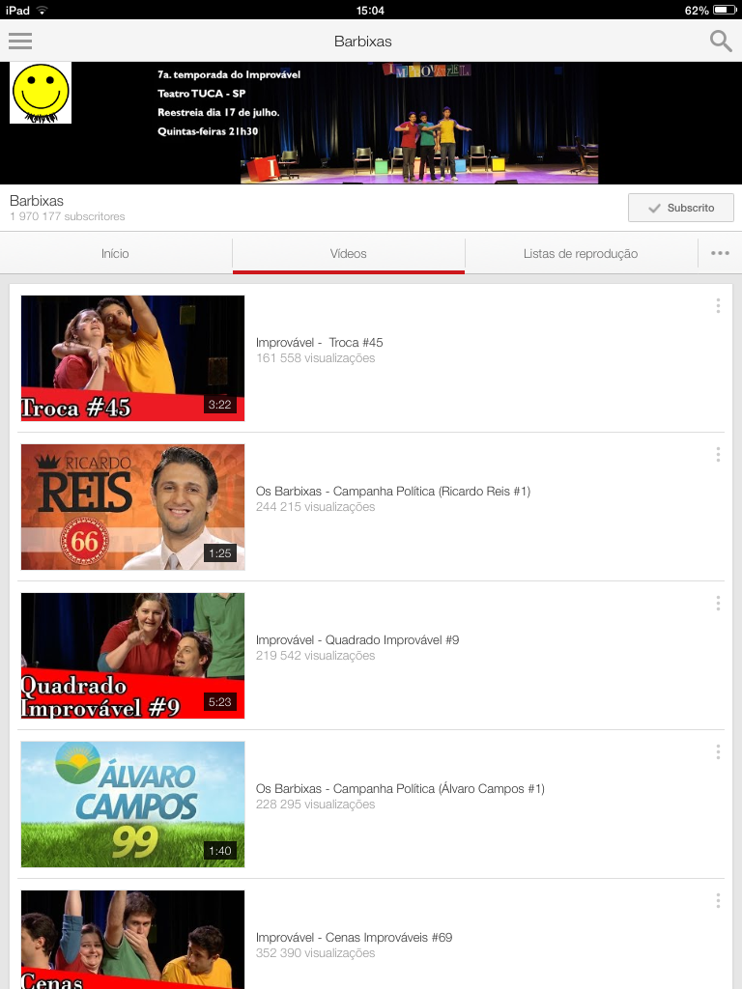The image size is (742, 989).
Task: Play the Cenas Improváveis thumbnail
Action: click(x=132, y=940)
